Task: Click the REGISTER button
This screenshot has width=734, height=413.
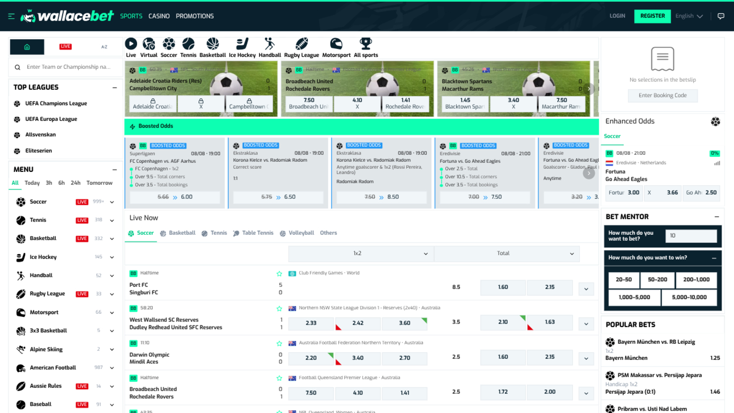Action: (652, 16)
